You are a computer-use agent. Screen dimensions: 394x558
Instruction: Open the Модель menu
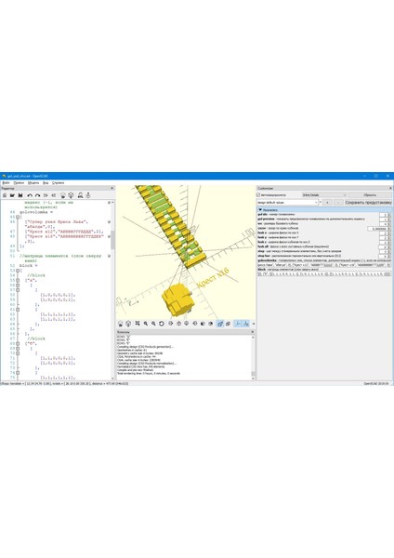point(33,183)
